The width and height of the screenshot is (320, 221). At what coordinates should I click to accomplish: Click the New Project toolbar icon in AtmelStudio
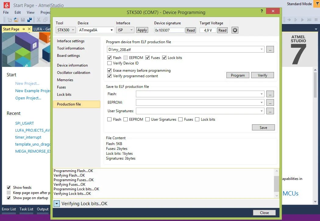tap(9, 20)
